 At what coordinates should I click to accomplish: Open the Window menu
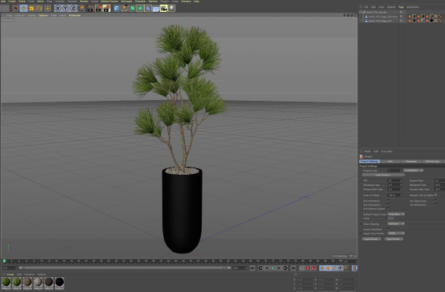pos(186,1)
